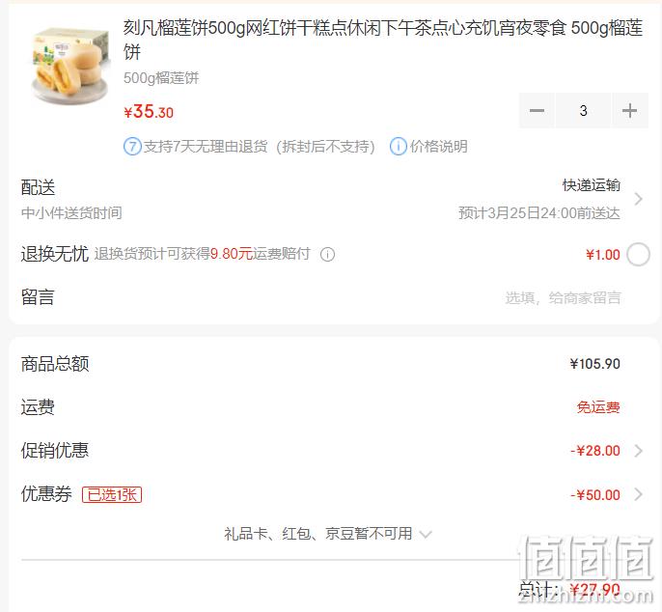Increase quantity with the plus button

(x=629, y=111)
